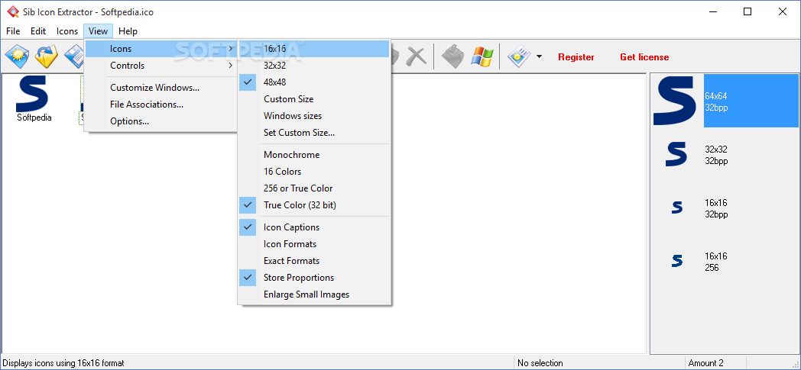The image size is (801, 370).
Task: Open the File menu
Action: click(13, 31)
